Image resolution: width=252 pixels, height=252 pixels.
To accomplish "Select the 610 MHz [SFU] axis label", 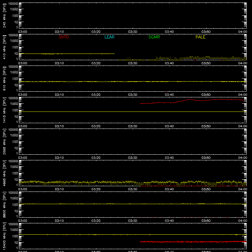I will click(x=4, y=78).
